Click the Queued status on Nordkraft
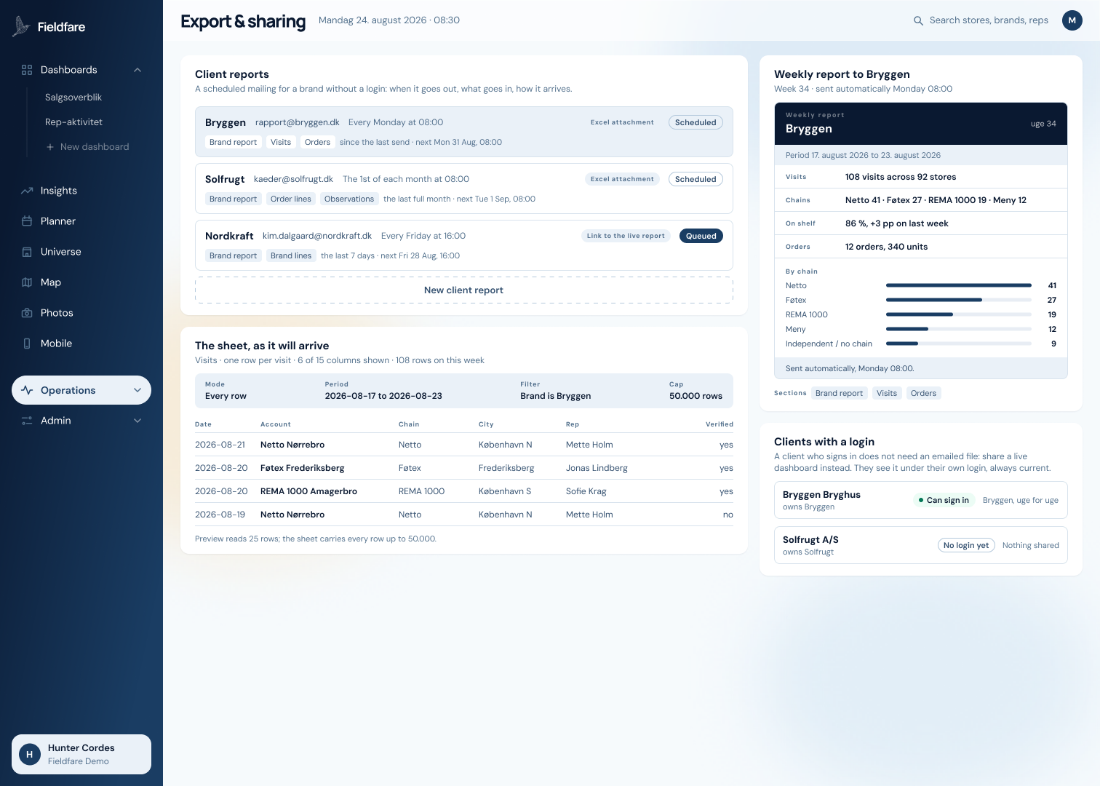Viewport: 1100px width, 786px height. (701, 236)
